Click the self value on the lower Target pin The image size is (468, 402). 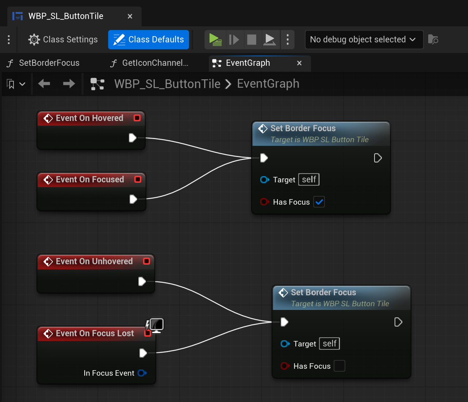pos(329,344)
